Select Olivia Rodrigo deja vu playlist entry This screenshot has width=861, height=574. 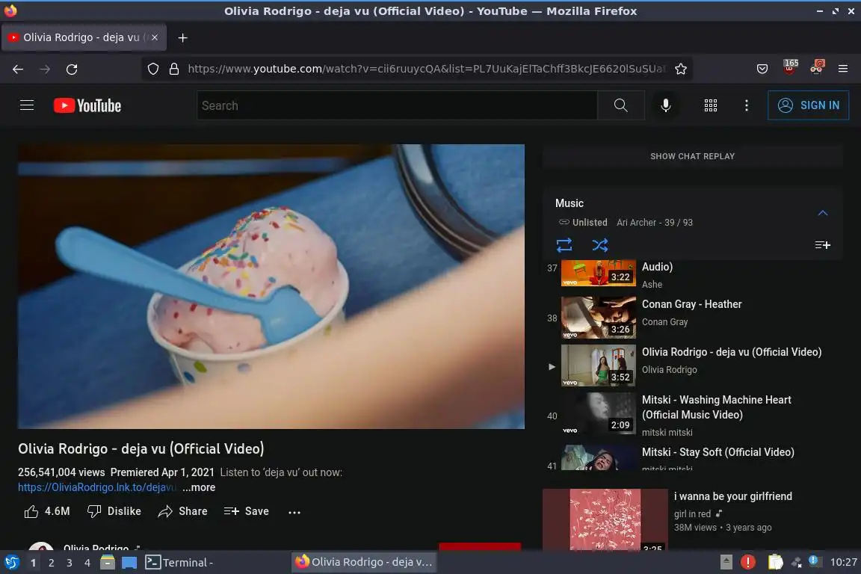click(692, 365)
